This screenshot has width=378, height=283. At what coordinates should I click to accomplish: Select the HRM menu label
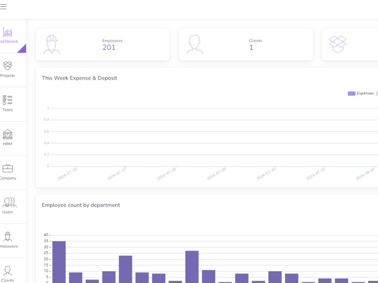click(8, 144)
